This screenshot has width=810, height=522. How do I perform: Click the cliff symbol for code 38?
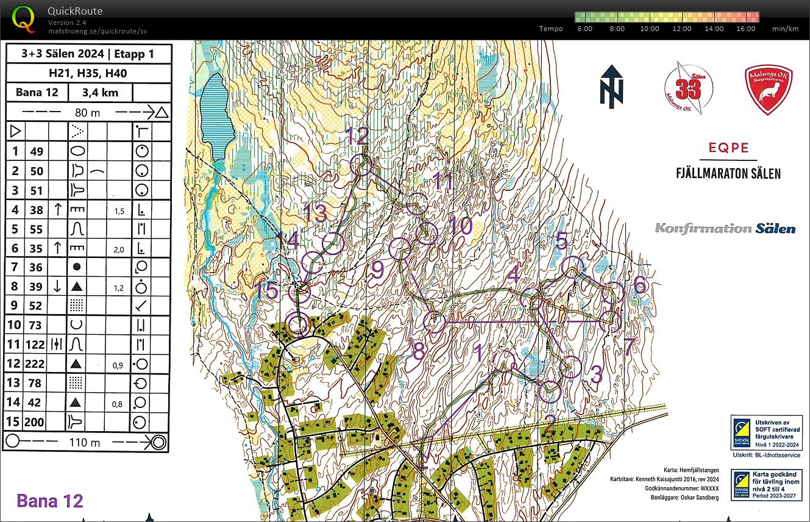pyautogui.click(x=77, y=210)
